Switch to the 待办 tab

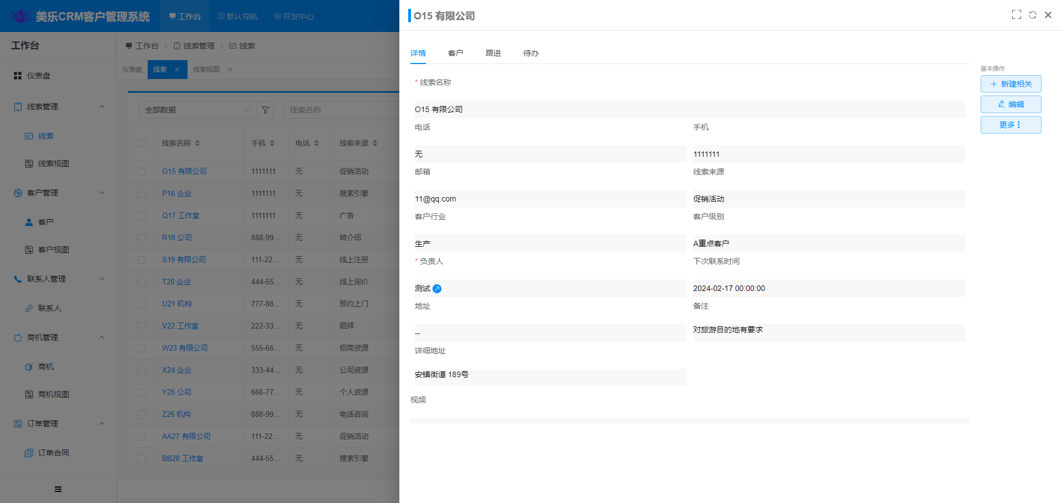(530, 53)
